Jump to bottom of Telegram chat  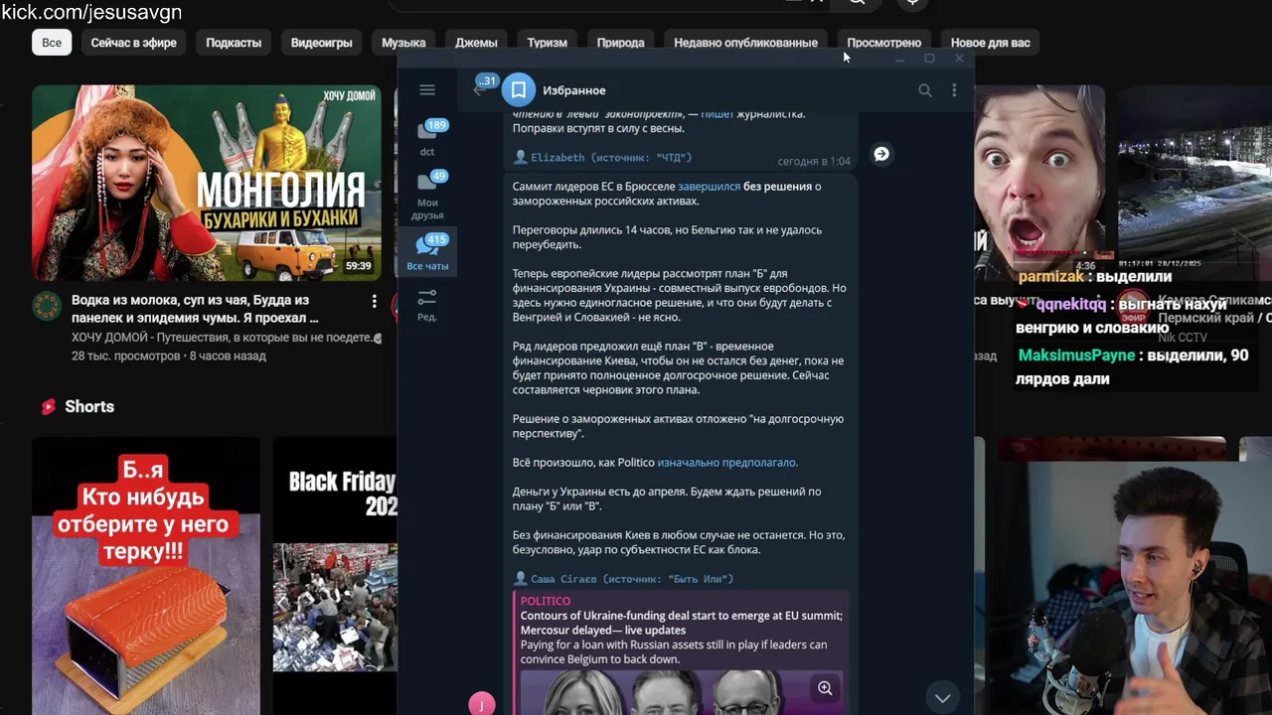(x=942, y=697)
